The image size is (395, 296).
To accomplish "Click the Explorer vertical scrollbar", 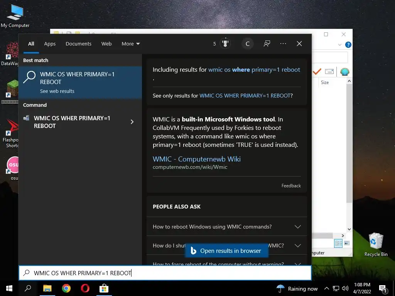I will 349,143.
